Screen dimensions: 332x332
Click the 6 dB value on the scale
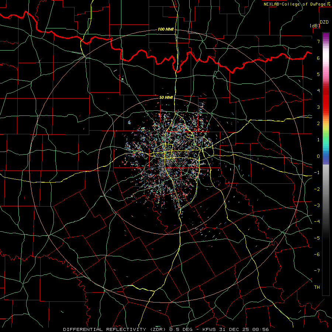pyautogui.click(x=318, y=58)
